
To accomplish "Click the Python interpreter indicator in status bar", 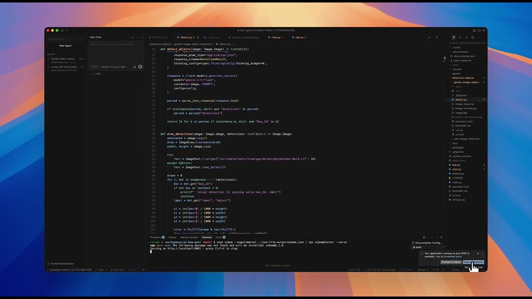I will [x=456, y=270].
